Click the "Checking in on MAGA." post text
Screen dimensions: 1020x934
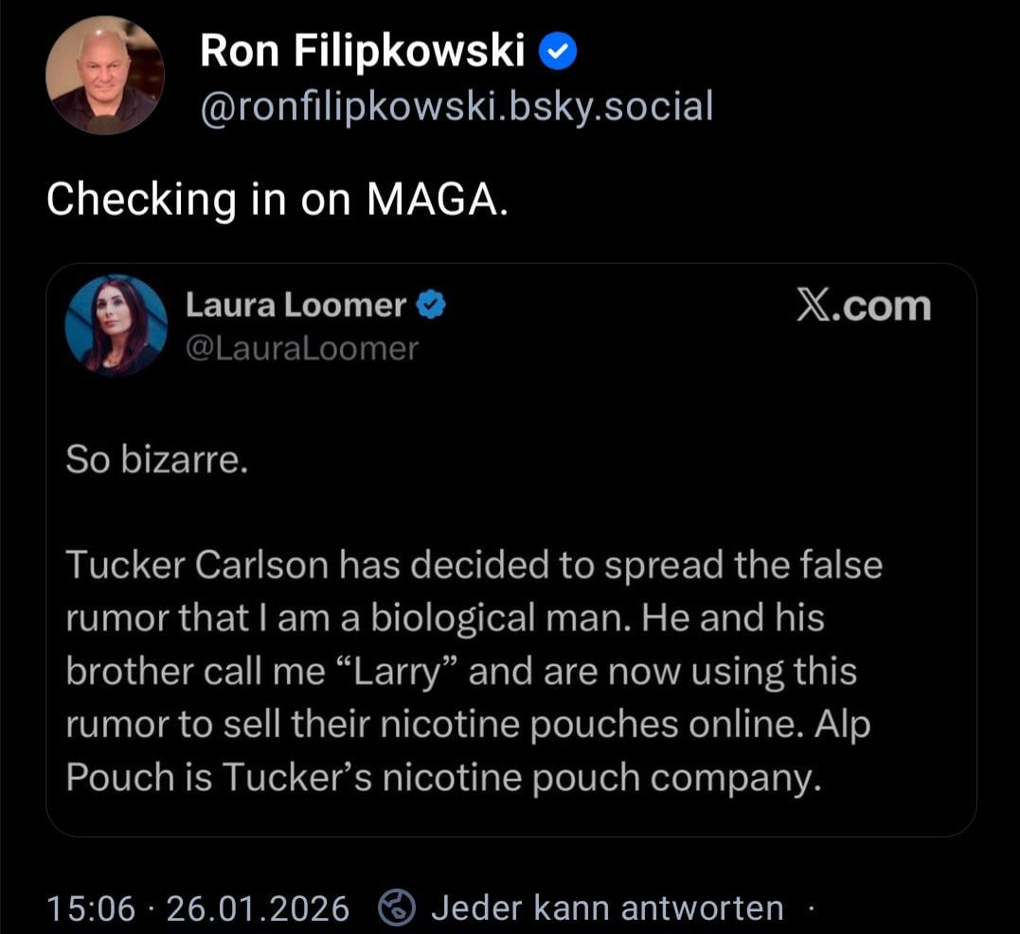point(277,199)
